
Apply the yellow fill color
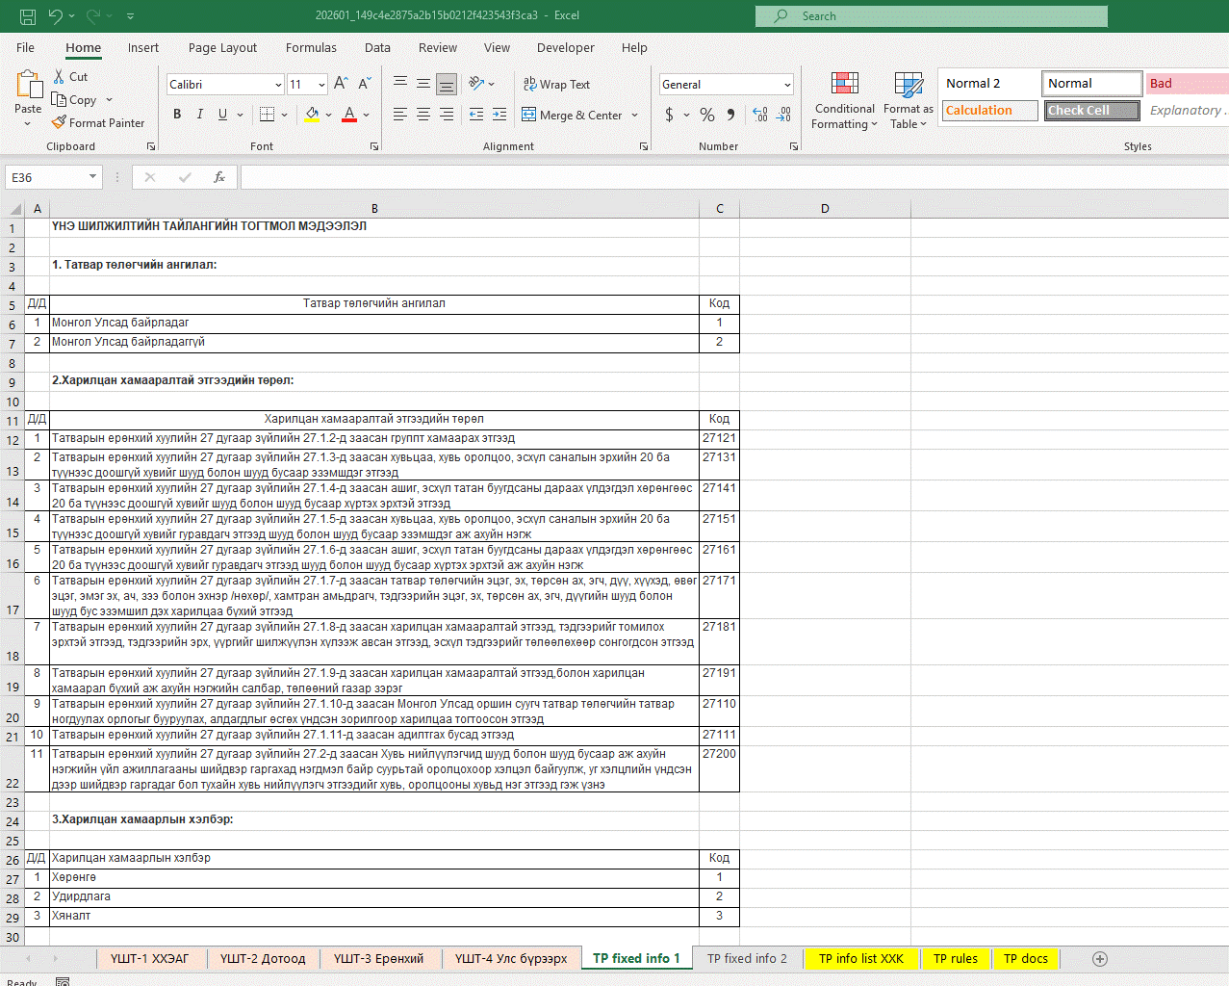[x=312, y=115]
